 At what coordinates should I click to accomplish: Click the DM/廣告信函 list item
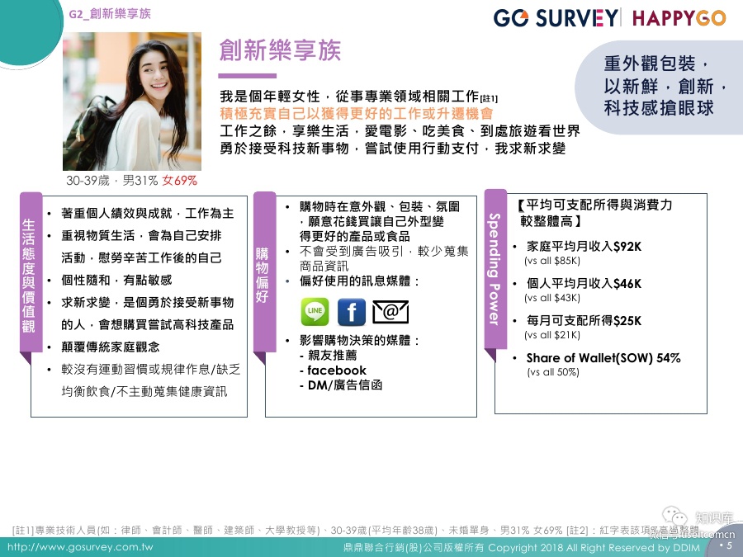coord(341,385)
